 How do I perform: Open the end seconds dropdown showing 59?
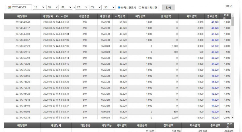[109, 7]
